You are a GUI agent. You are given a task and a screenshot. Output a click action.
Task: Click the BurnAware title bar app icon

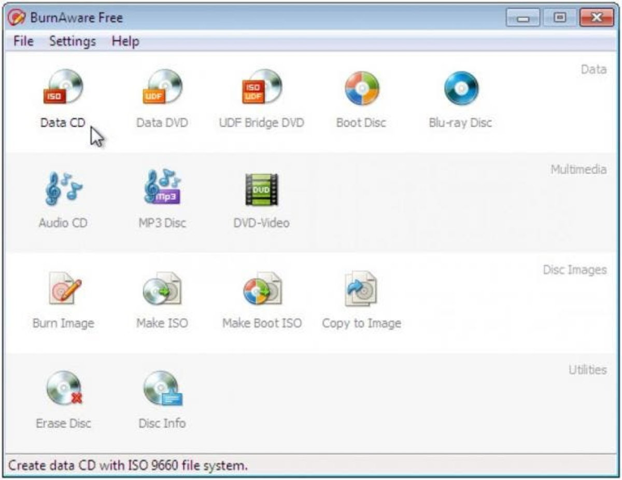[16, 18]
